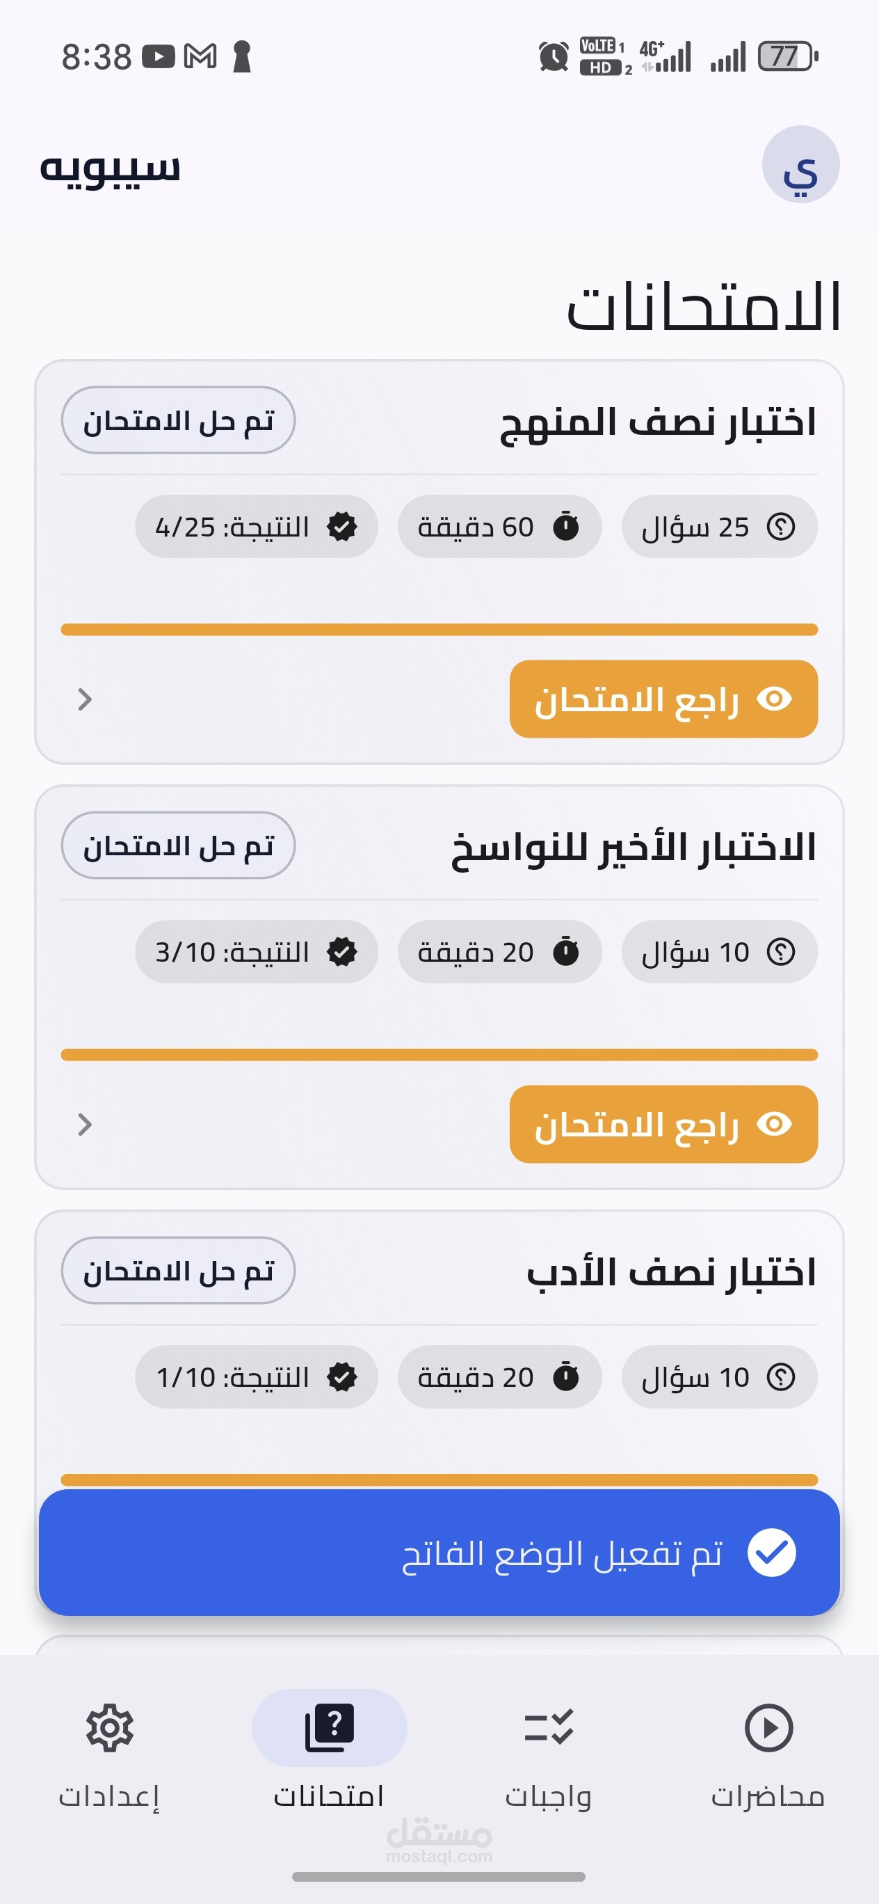Tap the سيبويه app title
Image resolution: width=879 pixels, height=1904 pixels.
[110, 167]
